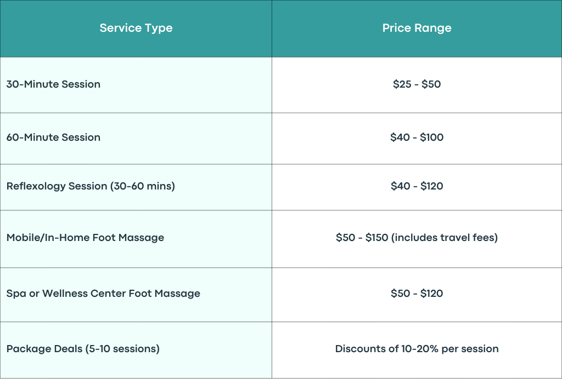562x379 pixels.
Task: Click Package Deals (5-10 sessions) label
Action: [83, 349]
